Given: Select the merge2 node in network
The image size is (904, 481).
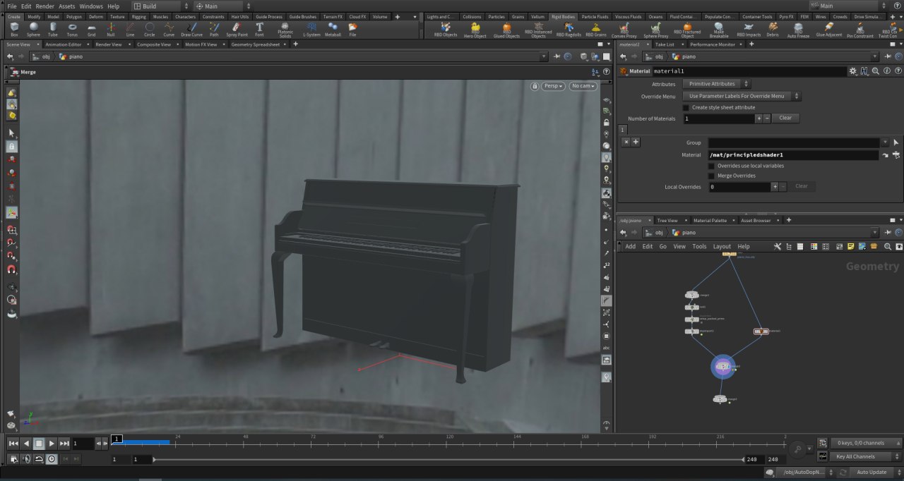Looking at the screenshot, I should point(722,367).
